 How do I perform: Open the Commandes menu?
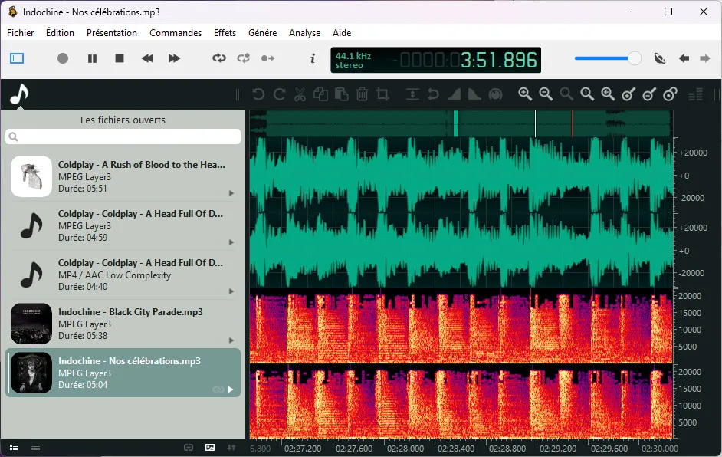(x=176, y=33)
